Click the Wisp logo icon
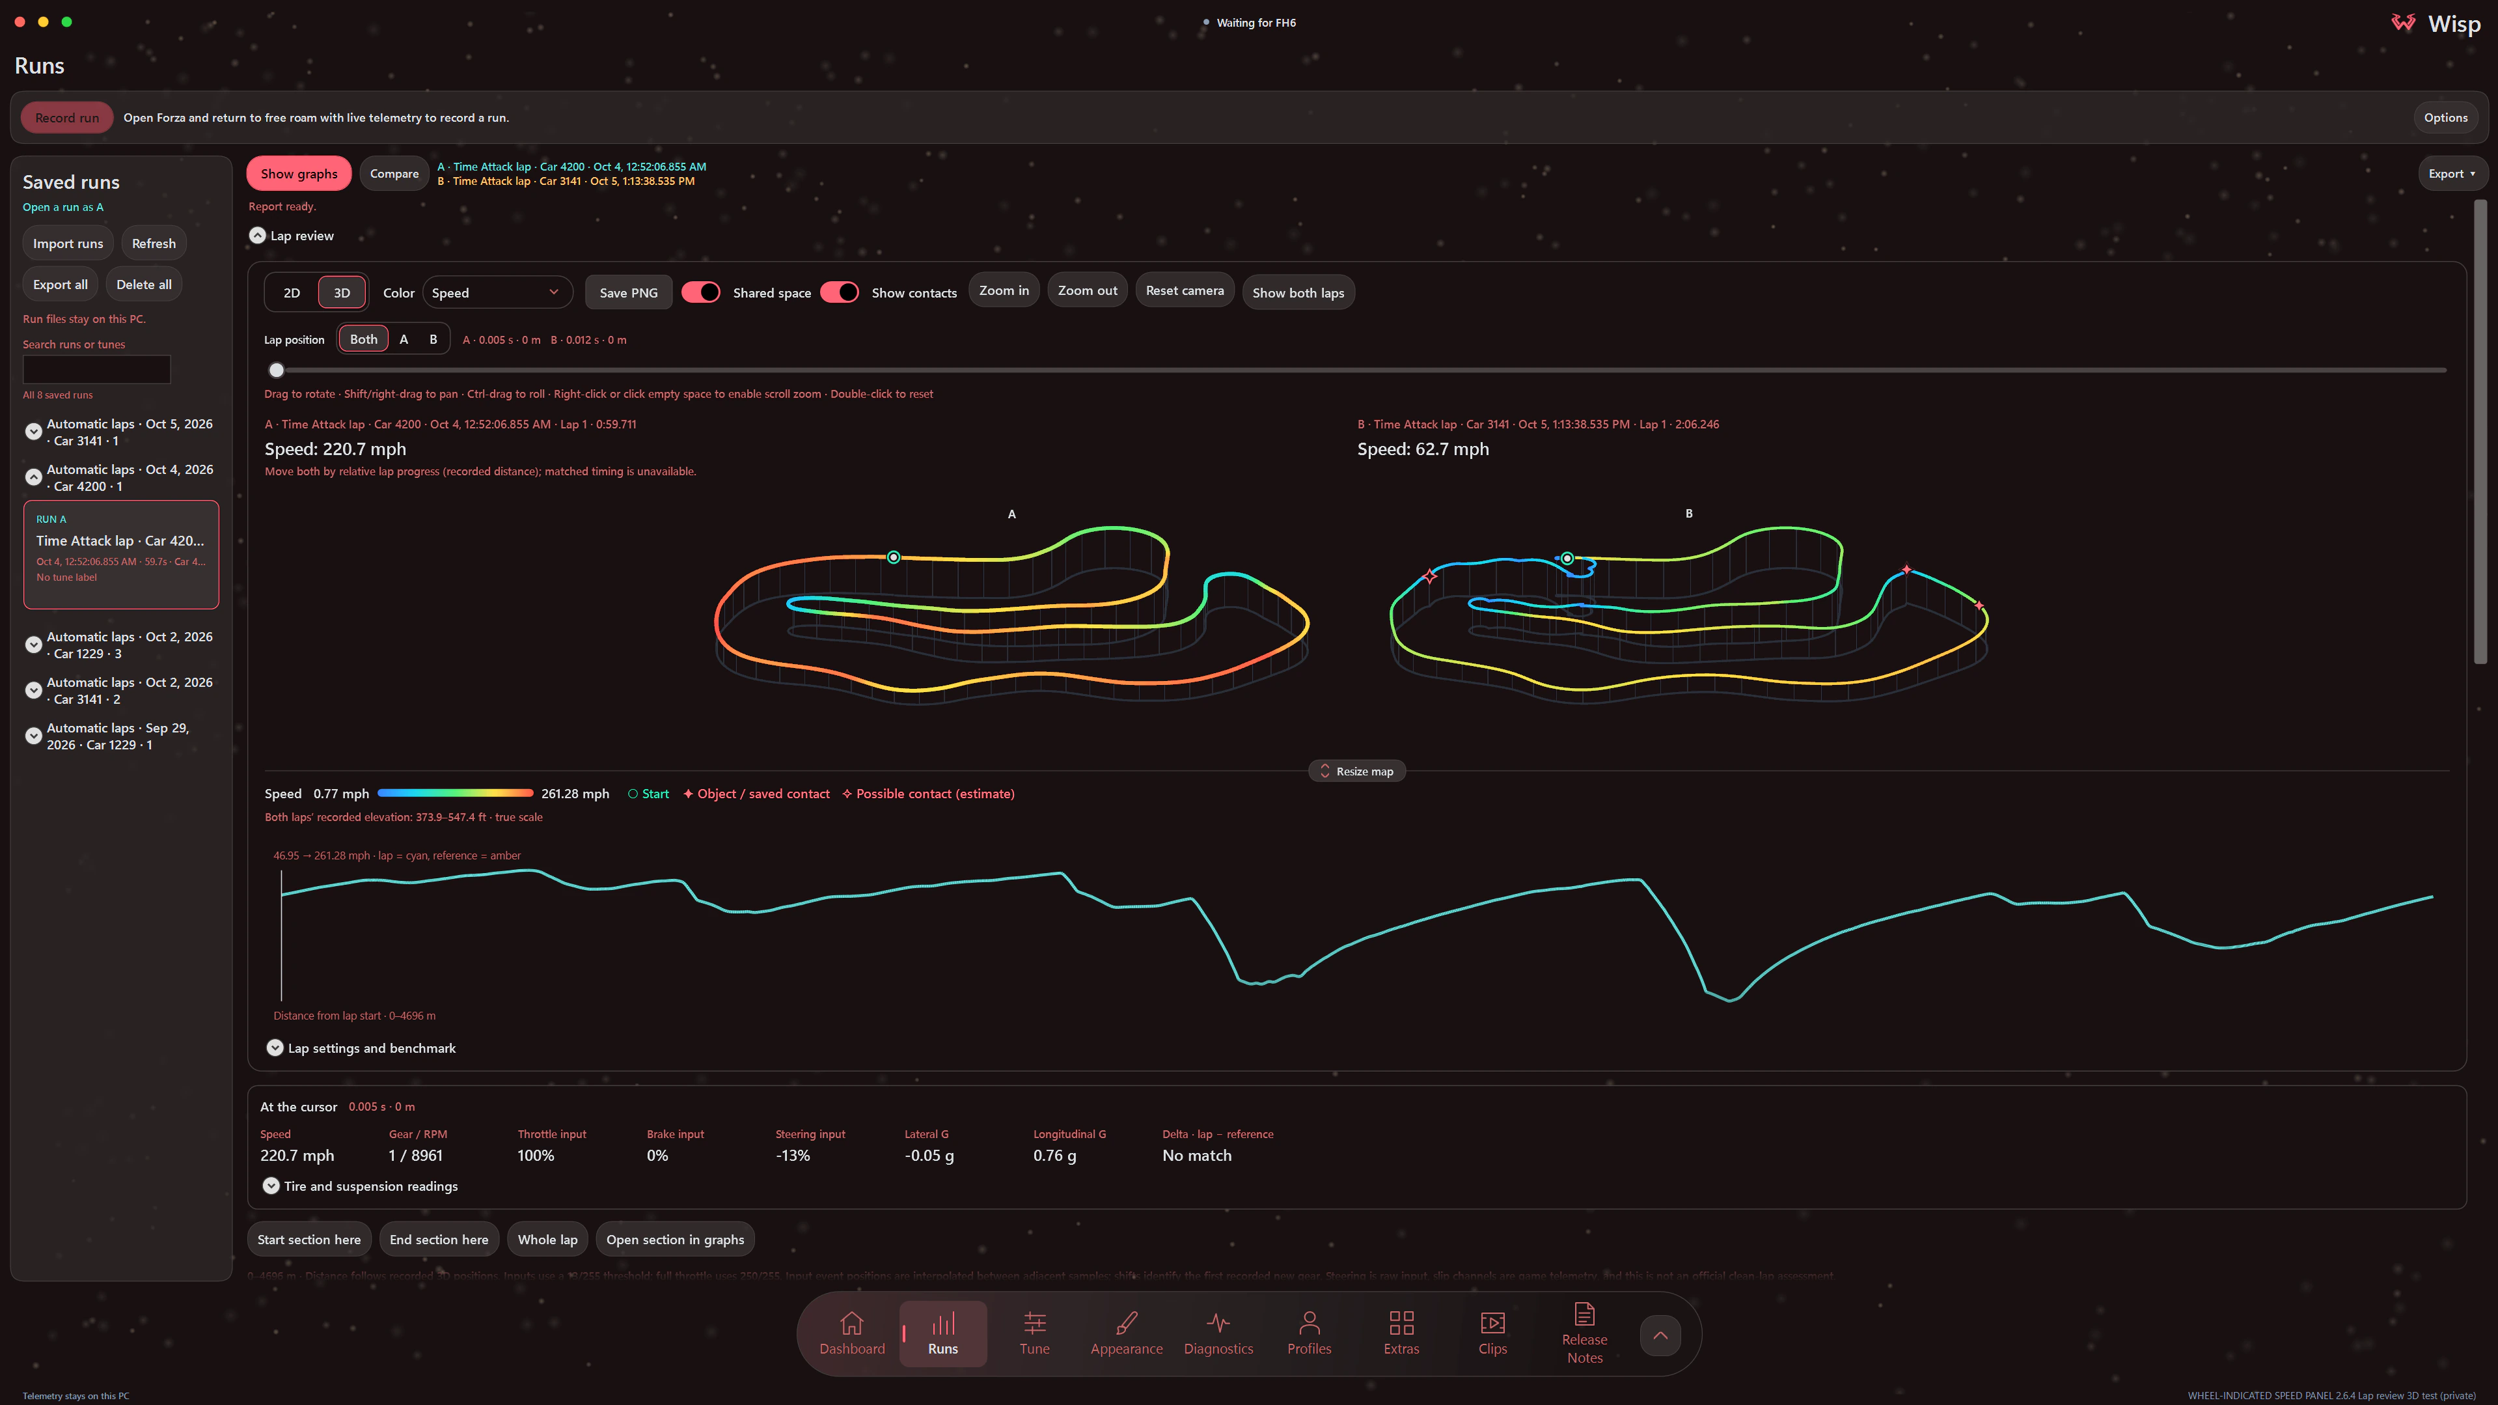Image resolution: width=2498 pixels, height=1405 pixels. [x=2403, y=23]
